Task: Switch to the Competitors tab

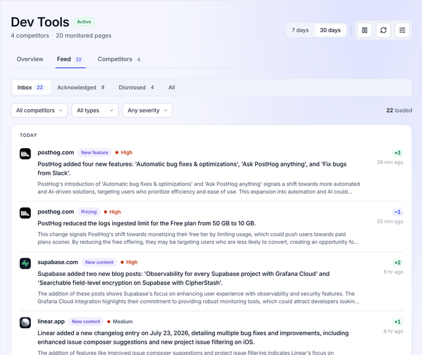Action: (119, 59)
